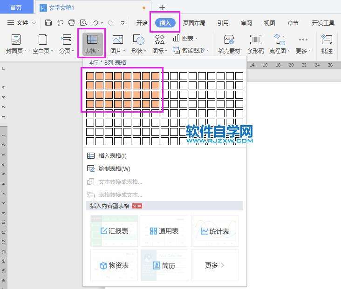This screenshot has width=341, height=289.
Task: Open the quick access customize dropdown
Action: 123,23
